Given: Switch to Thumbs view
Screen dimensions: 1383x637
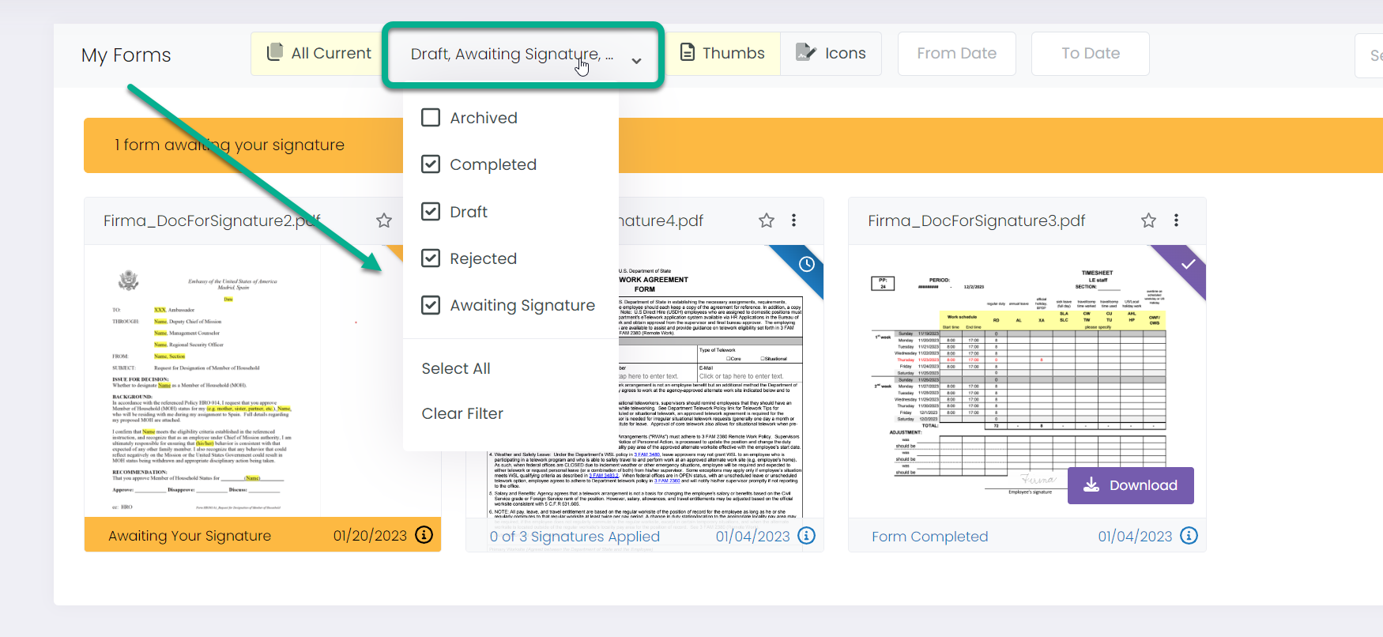Looking at the screenshot, I should point(722,53).
